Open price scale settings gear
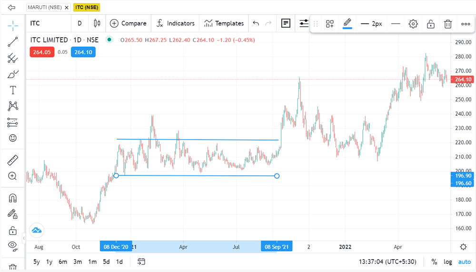476x272 pixels. point(463,247)
